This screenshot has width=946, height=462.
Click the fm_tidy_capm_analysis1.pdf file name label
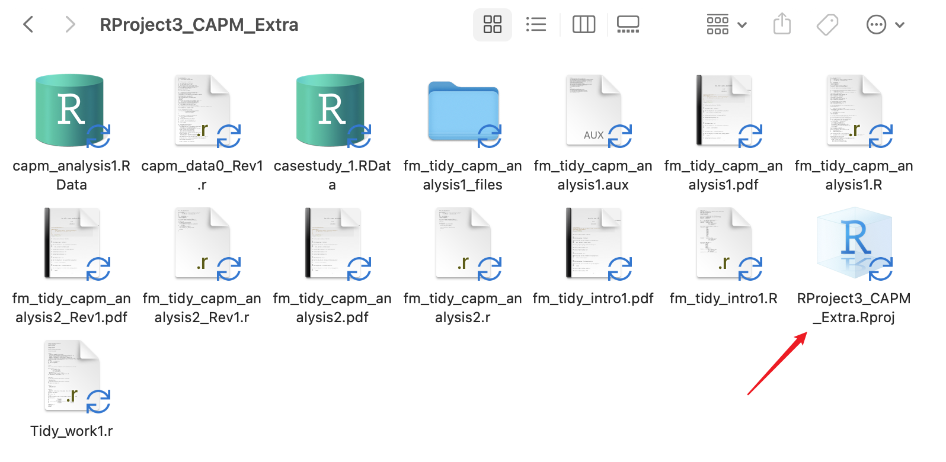click(723, 175)
